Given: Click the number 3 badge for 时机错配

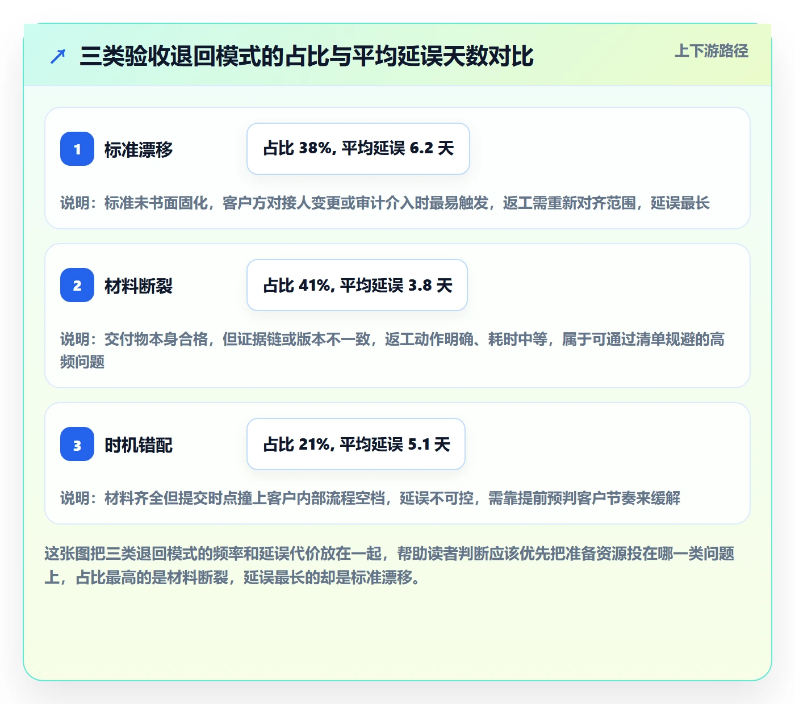Looking at the screenshot, I should click(x=77, y=444).
